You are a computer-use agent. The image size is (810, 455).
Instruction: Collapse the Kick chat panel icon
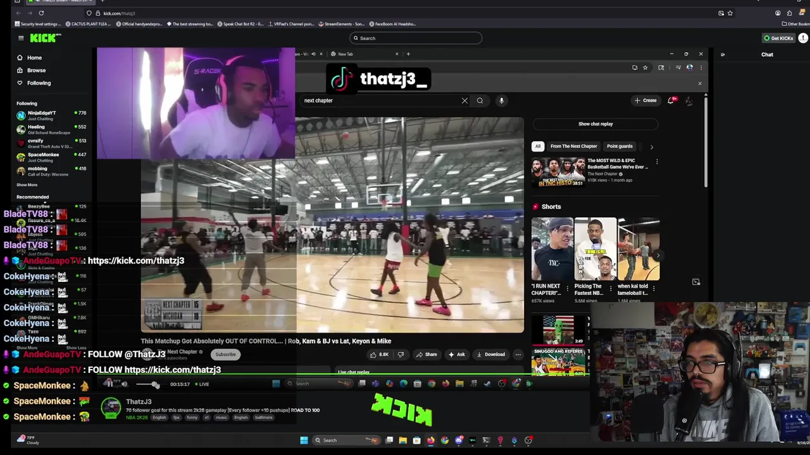tap(723, 54)
